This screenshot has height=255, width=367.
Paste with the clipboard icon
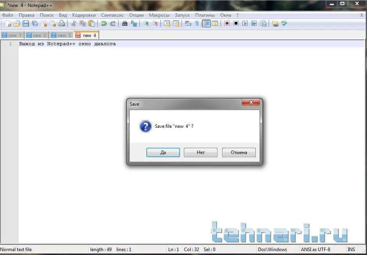tap(92, 23)
